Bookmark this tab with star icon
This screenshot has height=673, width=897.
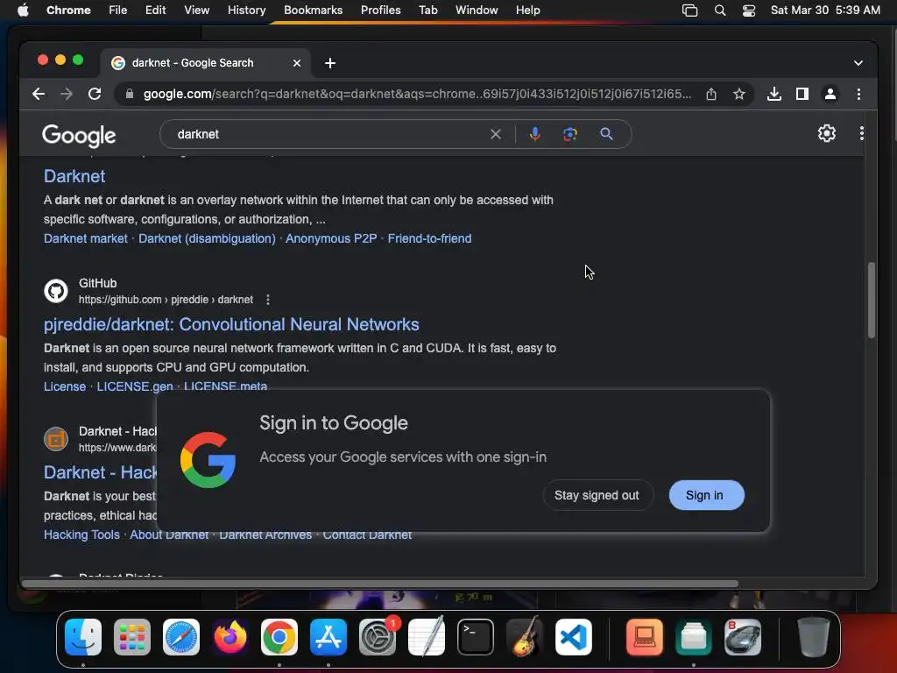[739, 94]
